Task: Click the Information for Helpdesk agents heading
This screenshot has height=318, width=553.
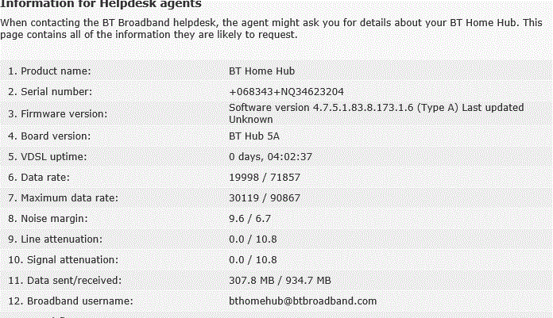Action: coord(101,4)
